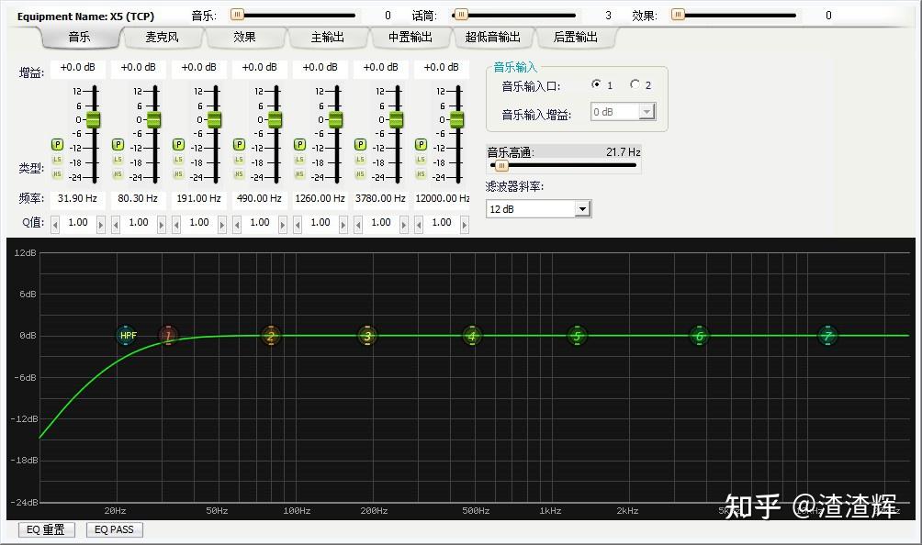
Task: Select music input port 1 radio button
Action: tap(597, 83)
